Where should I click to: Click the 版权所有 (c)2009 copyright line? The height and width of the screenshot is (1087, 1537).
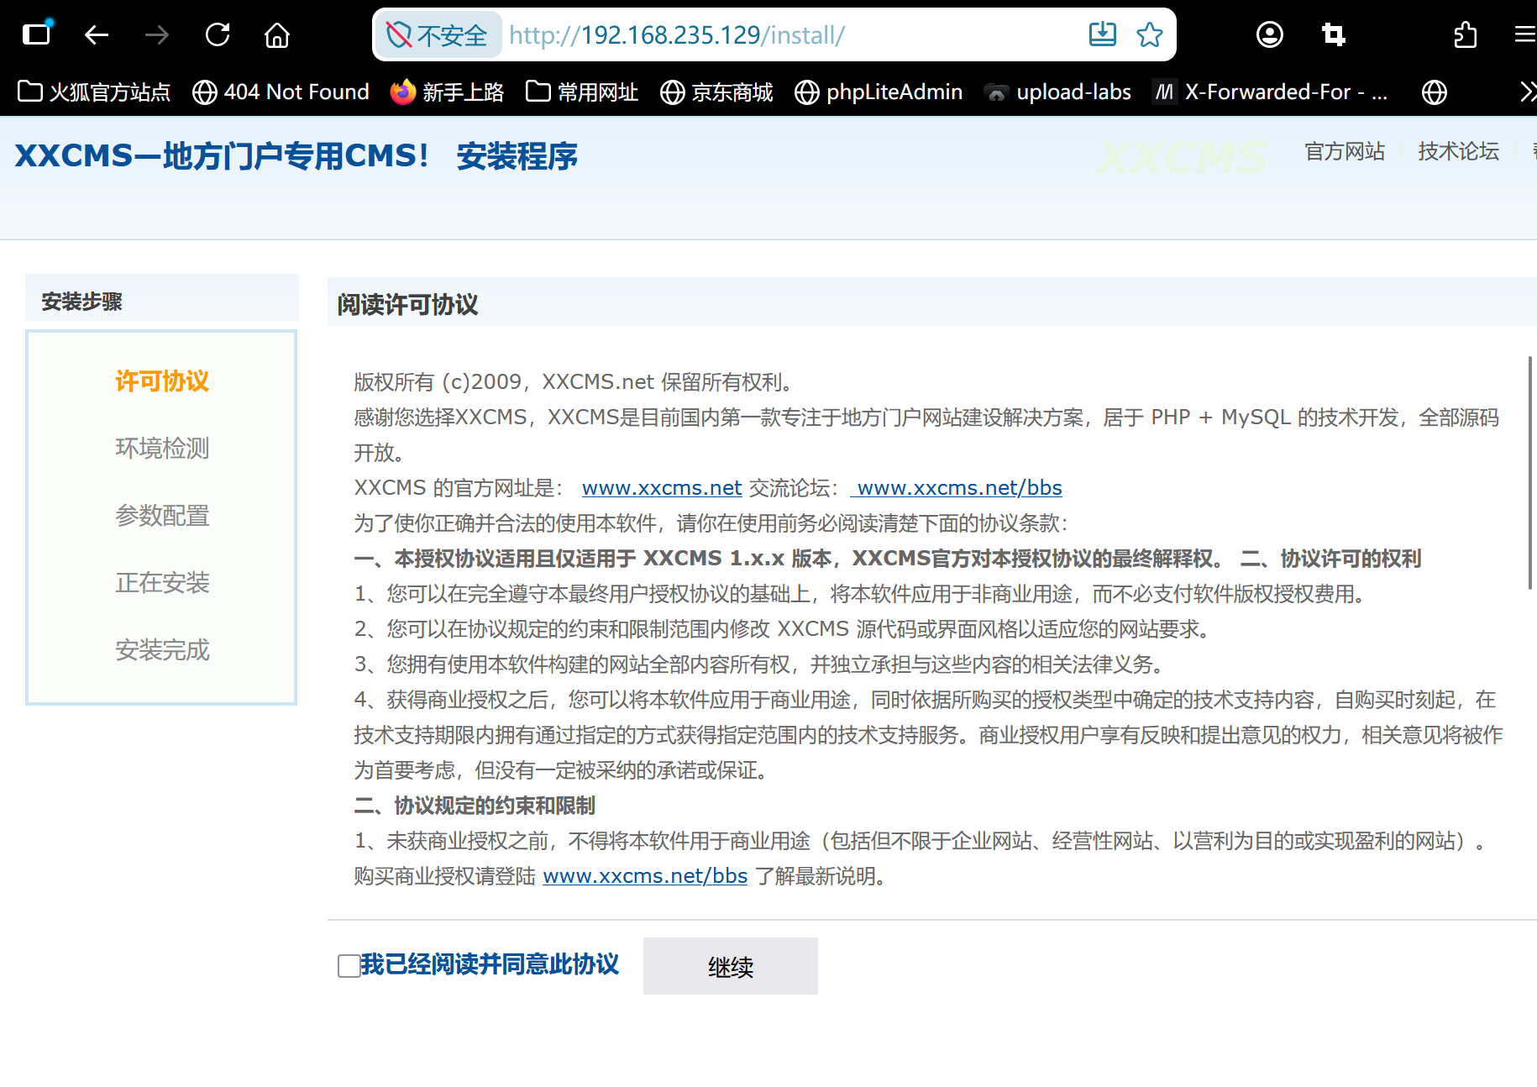click(574, 382)
